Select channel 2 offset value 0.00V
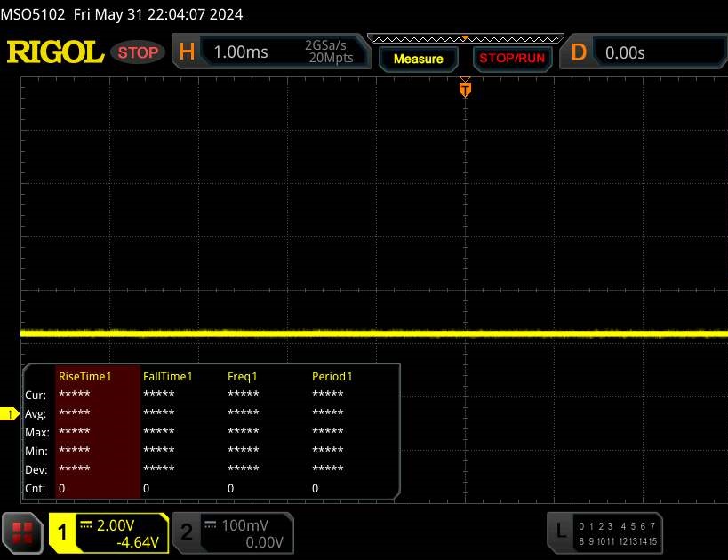 coord(264,542)
